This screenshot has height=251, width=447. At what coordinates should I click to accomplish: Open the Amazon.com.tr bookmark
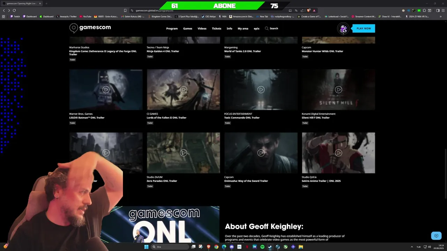click(241, 16)
